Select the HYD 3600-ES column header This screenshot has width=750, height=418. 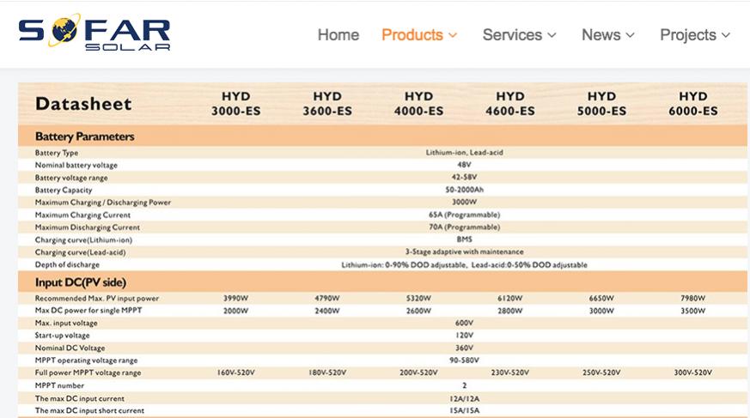(327, 104)
